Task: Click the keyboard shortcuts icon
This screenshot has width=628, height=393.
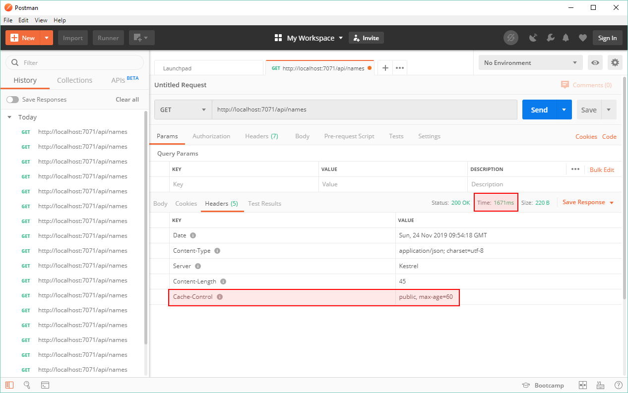Action: (x=600, y=385)
